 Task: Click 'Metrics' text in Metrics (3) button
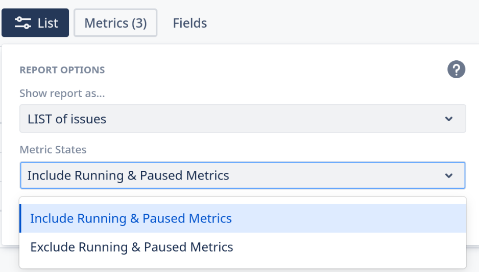[105, 23]
